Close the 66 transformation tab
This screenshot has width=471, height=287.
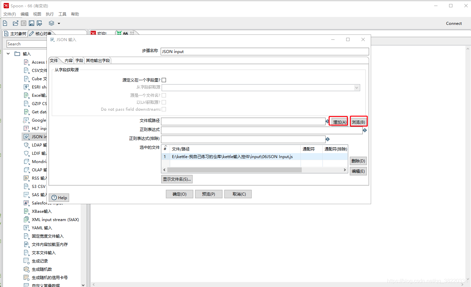(x=132, y=33)
